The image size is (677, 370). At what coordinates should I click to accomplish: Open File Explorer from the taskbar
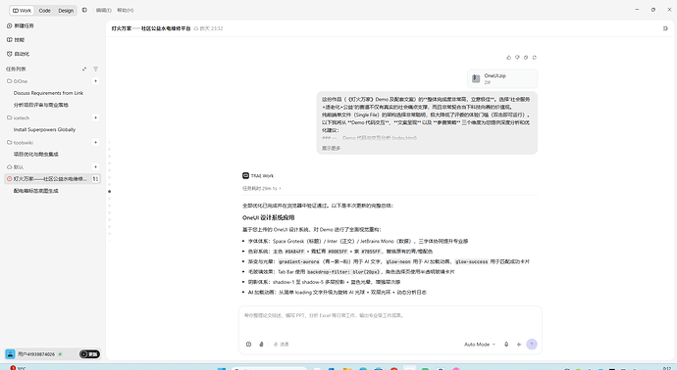[347, 369]
